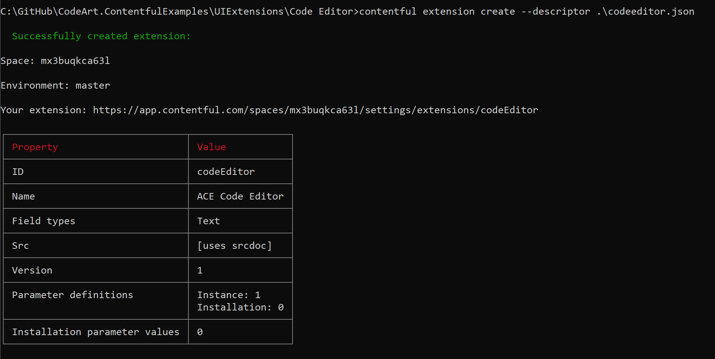Select the codeEditor ID value
Screen dimensions: 715x359
point(226,171)
